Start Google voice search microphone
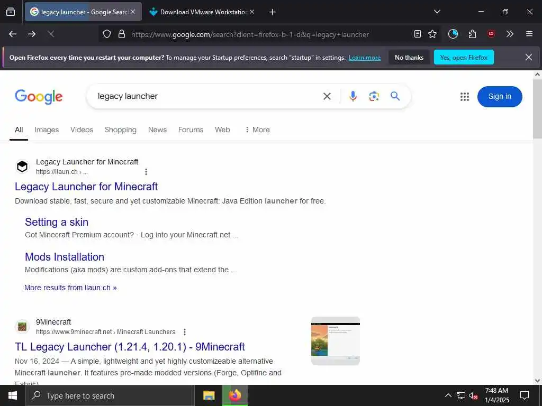 click(353, 96)
